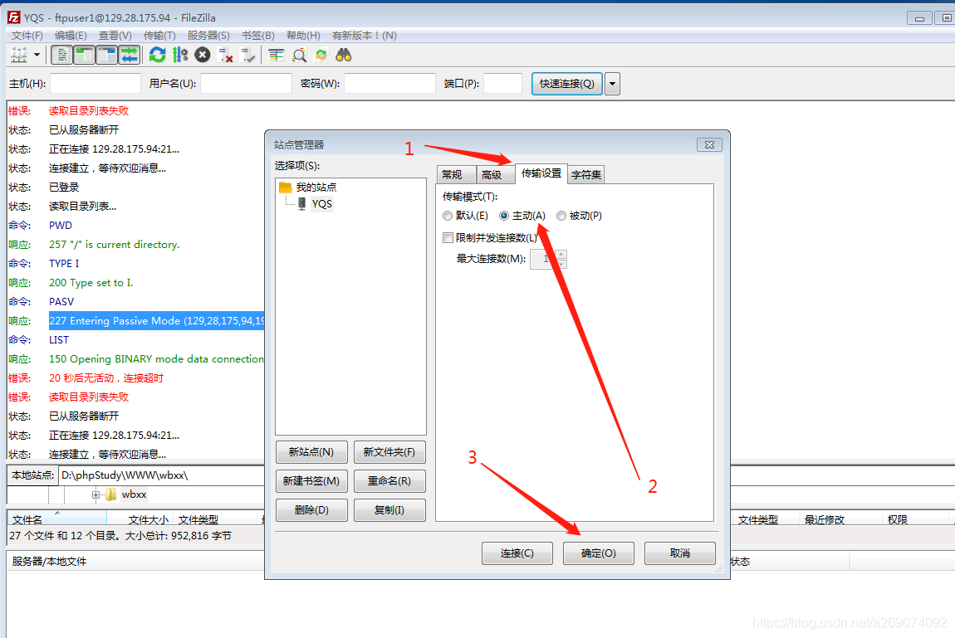Screen dimensions: 955x638
Task: Open the Site Manager dropdown arrow
Action: click(37, 55)
